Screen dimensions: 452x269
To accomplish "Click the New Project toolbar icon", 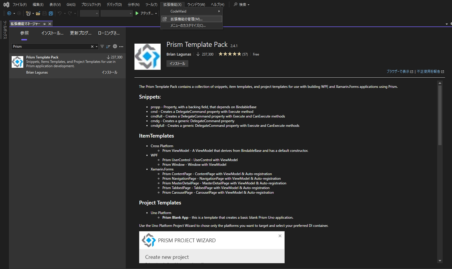I will point(28,13).
